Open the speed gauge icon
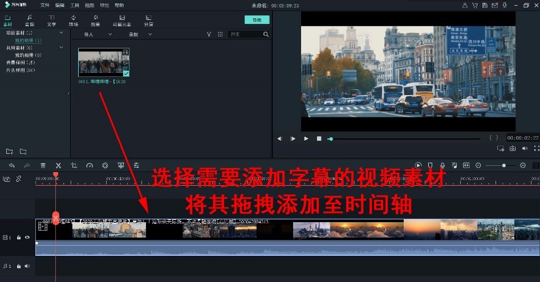The height and width of the screenshot is (282, 540). [x=90, y=165]
